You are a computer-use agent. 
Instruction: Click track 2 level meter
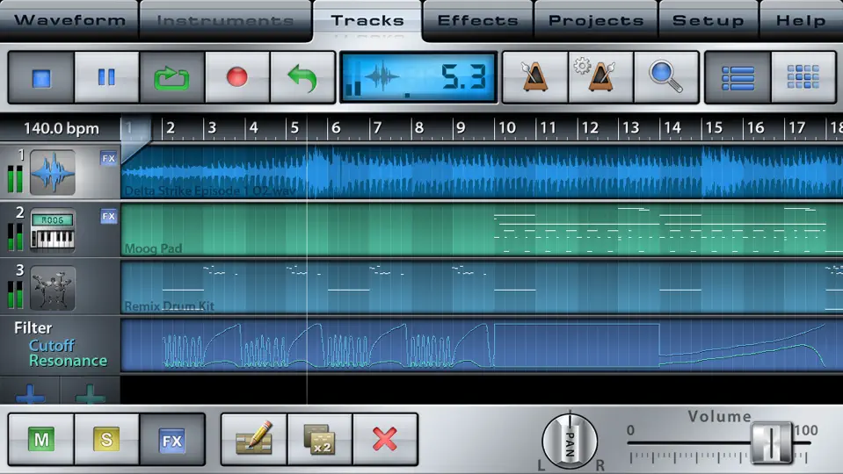pos(15,237)
